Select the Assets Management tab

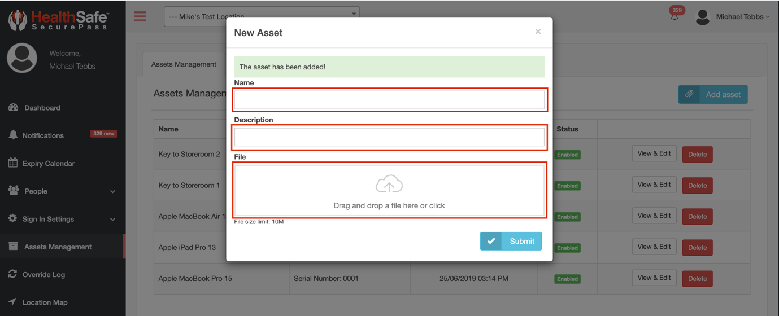click(184, 64)
